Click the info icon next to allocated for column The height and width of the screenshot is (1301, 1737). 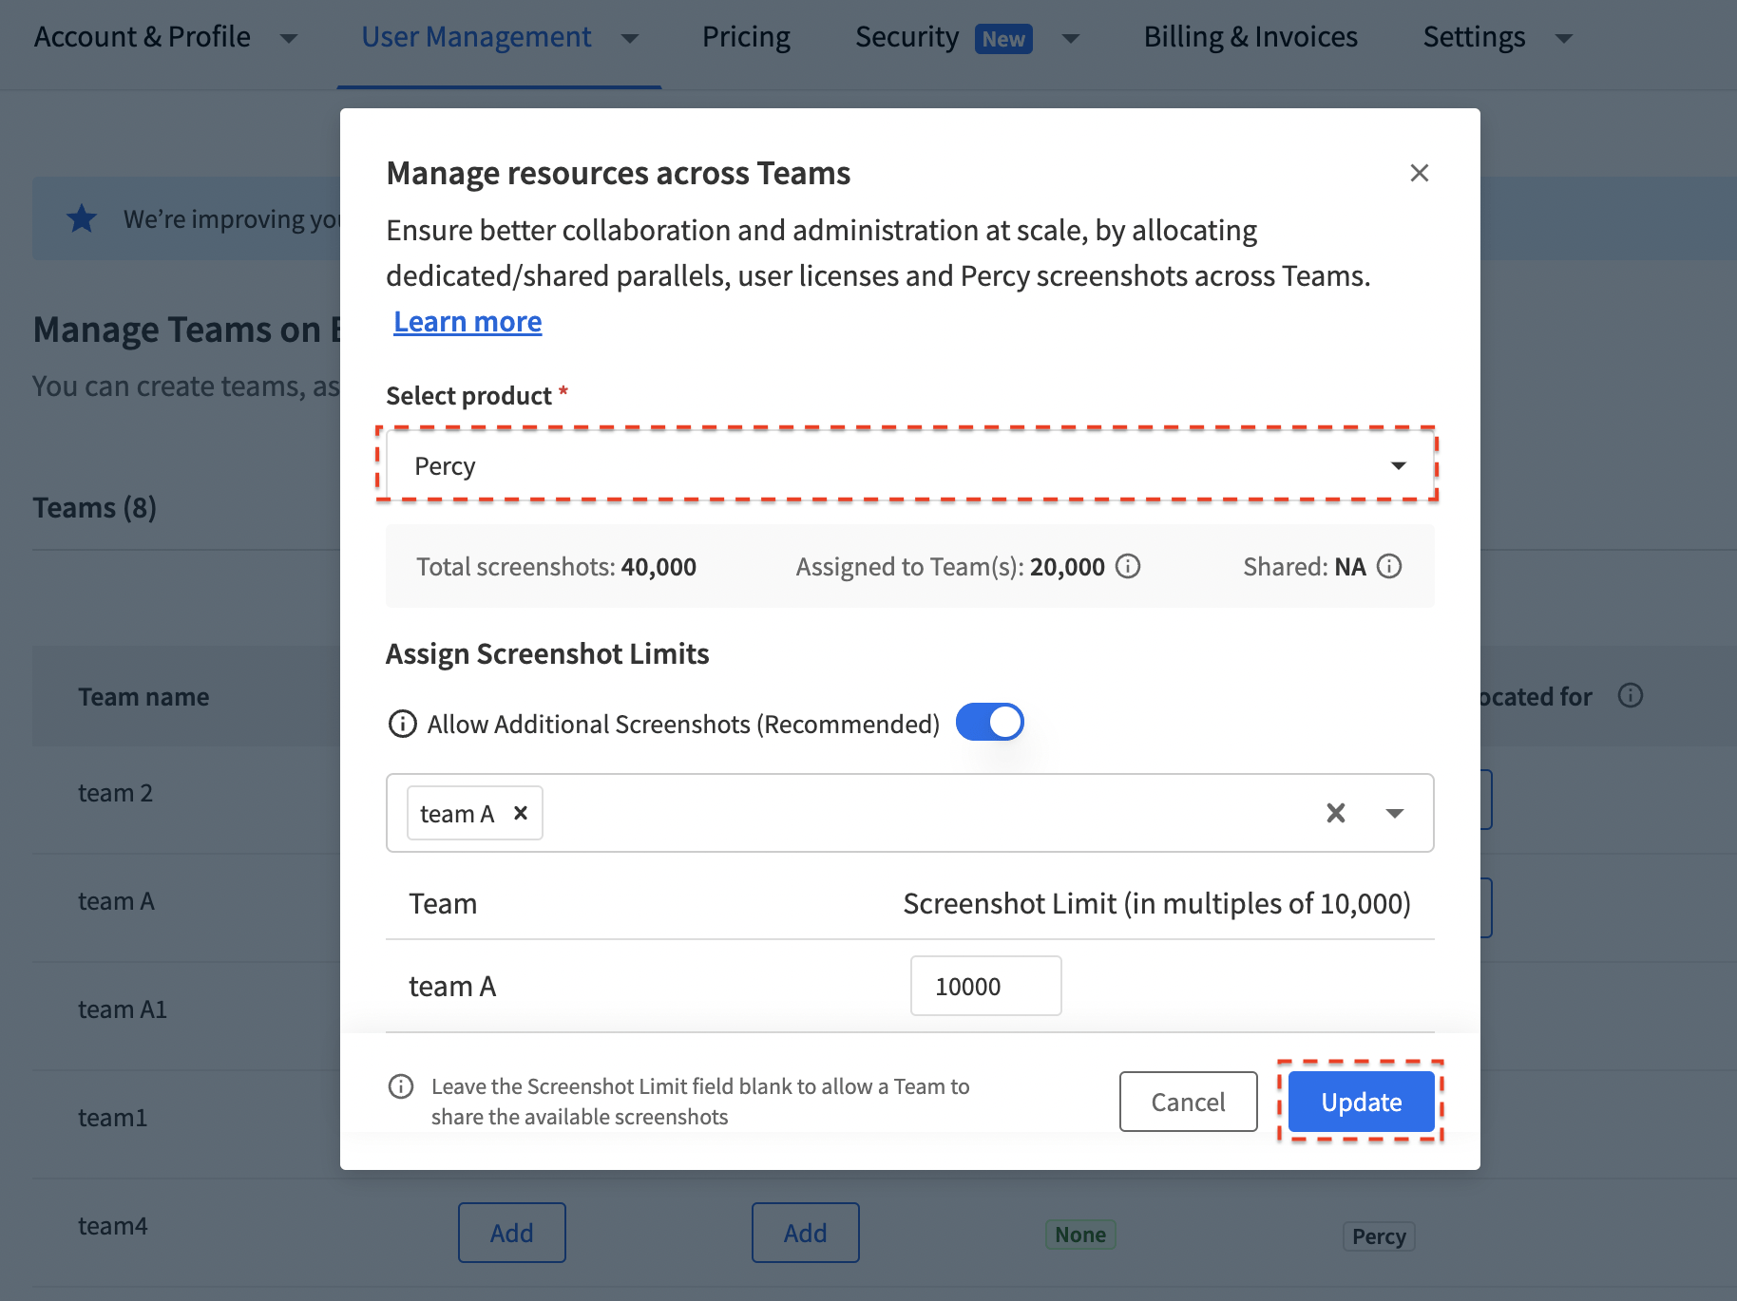point(1632,696)
